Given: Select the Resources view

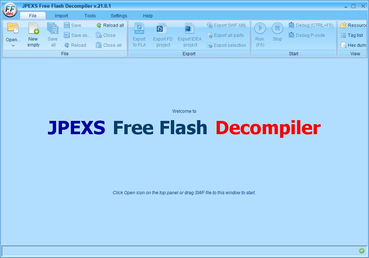Looking at the screenshot, I should point(354,25).
